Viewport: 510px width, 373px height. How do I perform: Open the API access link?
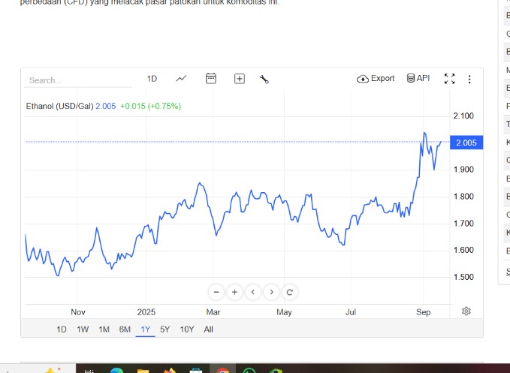pos(418,78)
